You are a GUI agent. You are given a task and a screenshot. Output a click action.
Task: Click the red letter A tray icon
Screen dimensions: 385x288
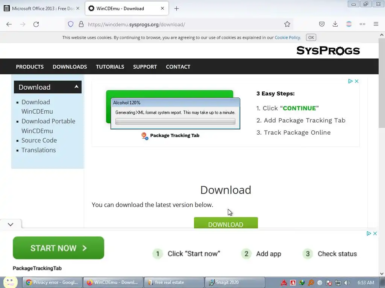(293, 283)
